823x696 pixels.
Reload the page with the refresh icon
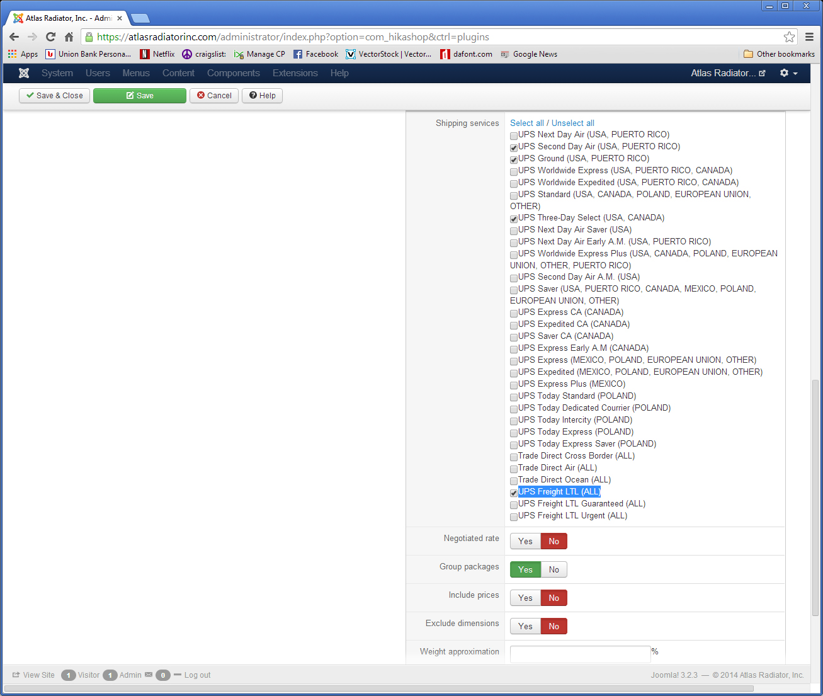(x=51, y=37)
